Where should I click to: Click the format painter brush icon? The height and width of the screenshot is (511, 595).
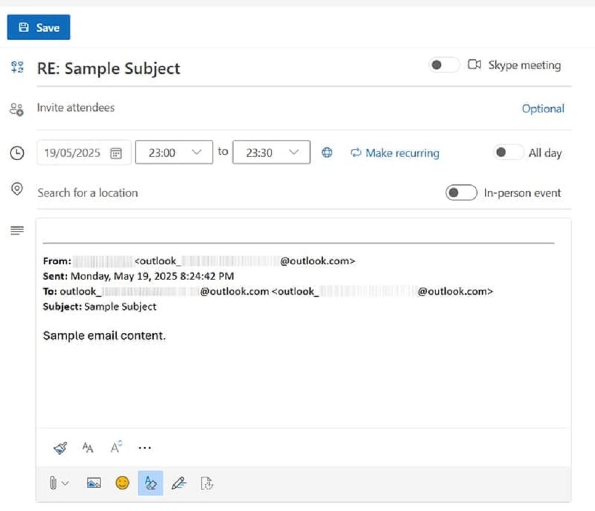pyautogui.click(x=60, y=448)
